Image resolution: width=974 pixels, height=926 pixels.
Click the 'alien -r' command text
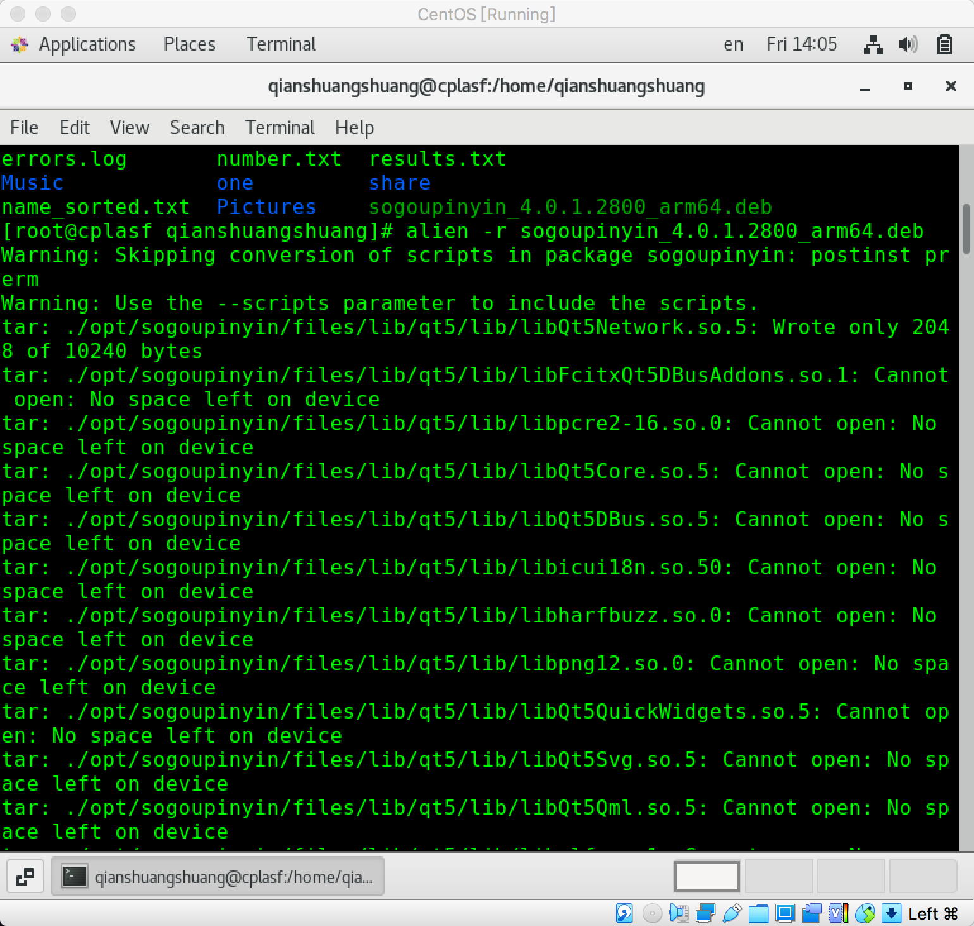point(456,231)
